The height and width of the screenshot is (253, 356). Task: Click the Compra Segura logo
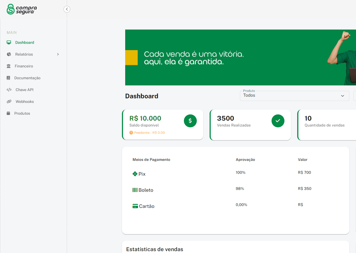[x=21, y=9]
